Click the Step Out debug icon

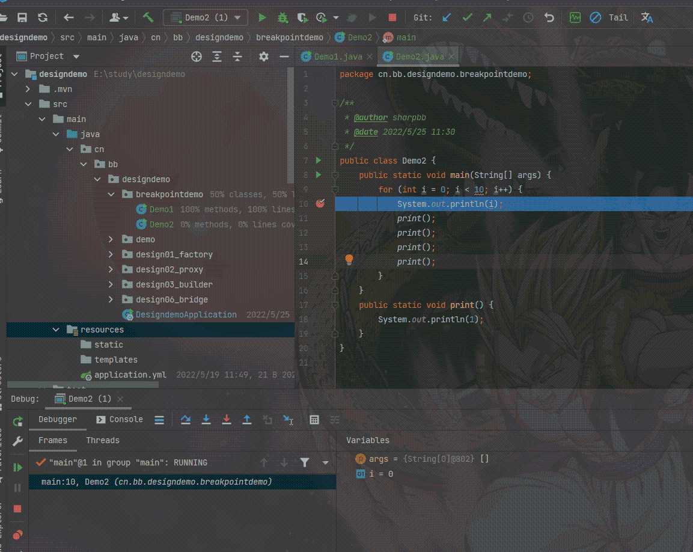246,419
